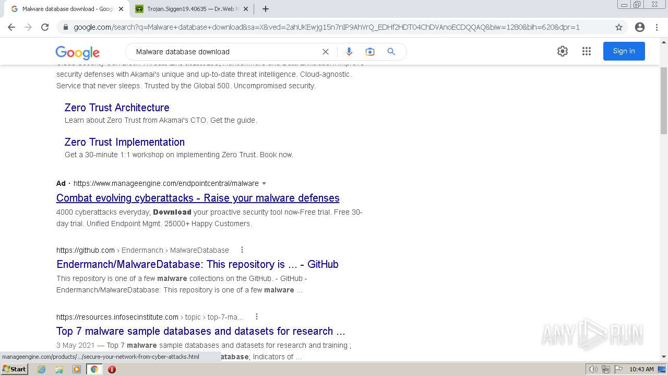Go back with the browser back arrow
Viewport: 668px width, 376px height.
pyautogui.click(x=11, y=27)
